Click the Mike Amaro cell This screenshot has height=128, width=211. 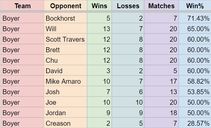click(x=65, y=81)
